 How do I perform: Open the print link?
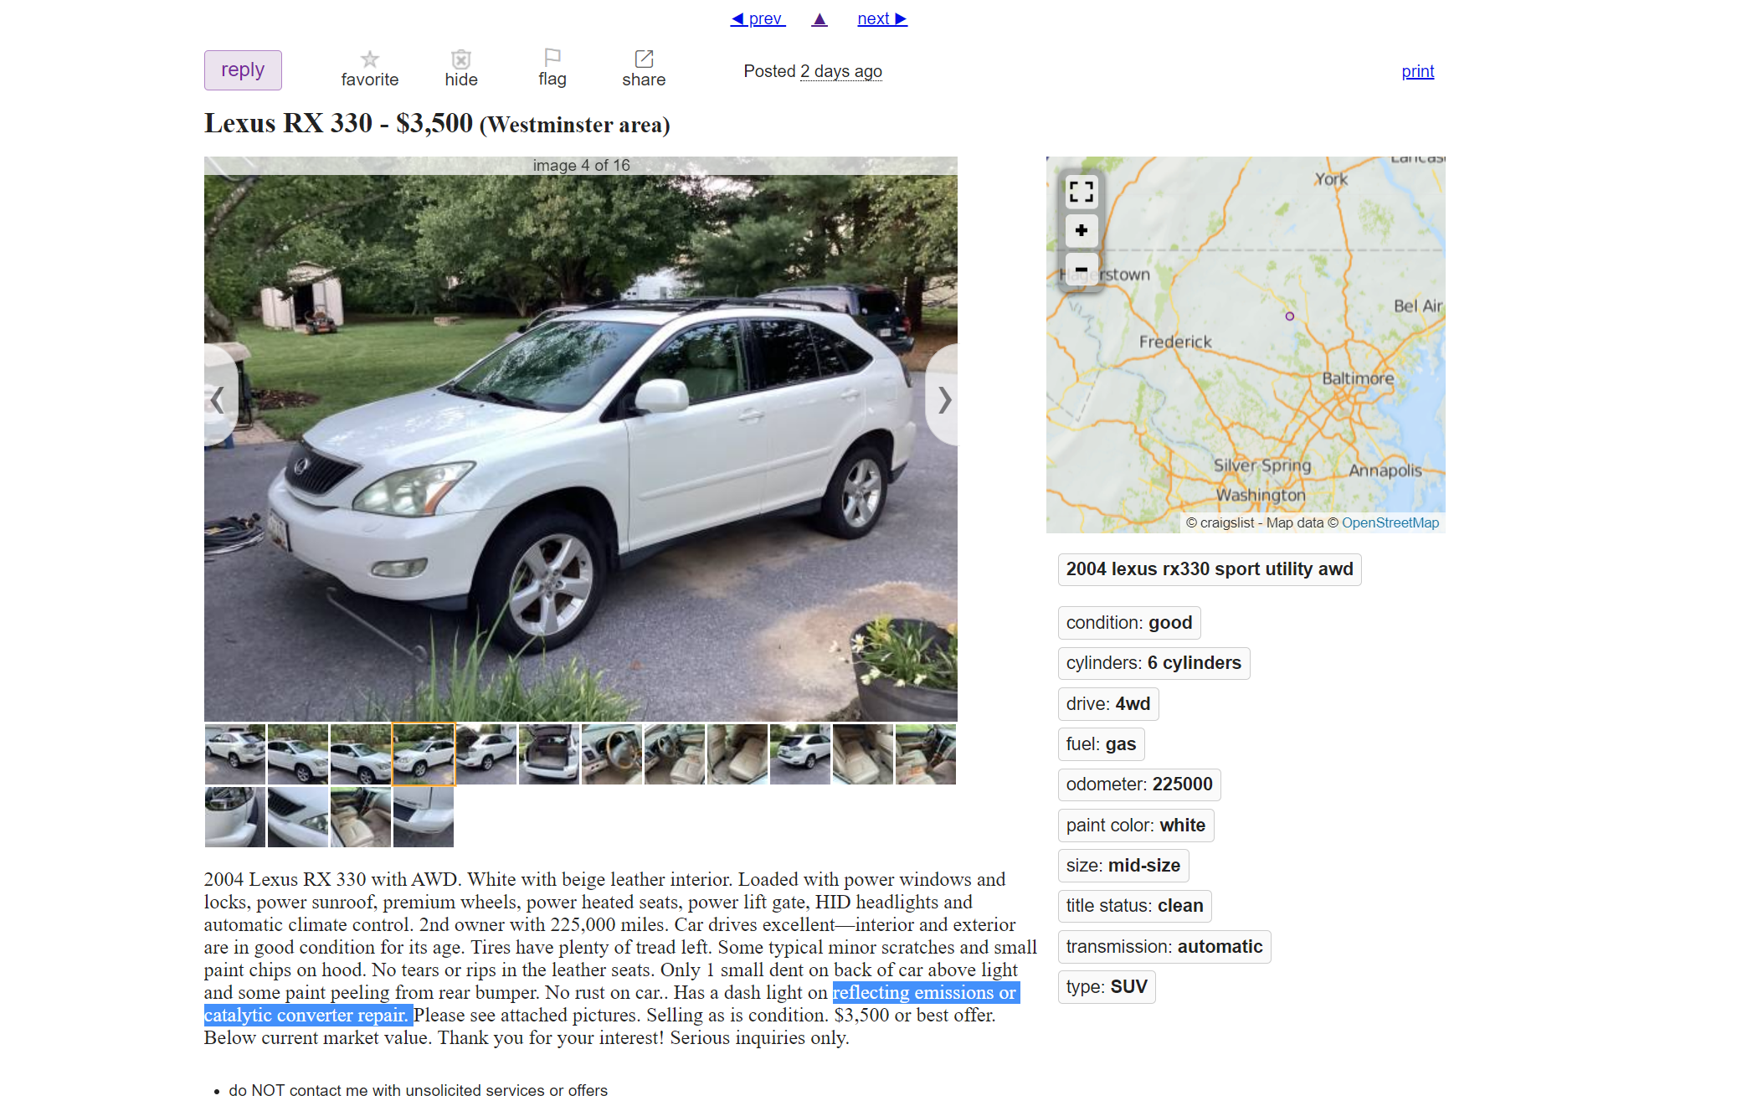1417,71
